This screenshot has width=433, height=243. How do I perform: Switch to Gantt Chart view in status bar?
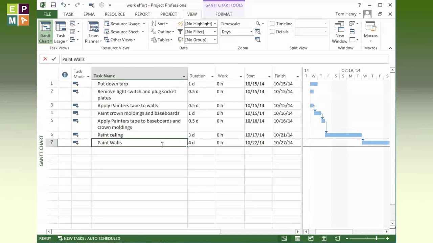[284, 238]
